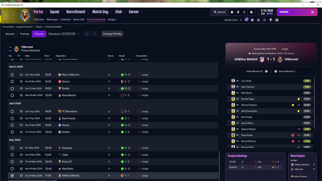322x181 pixels.
Task: Click the TV icon for FC Barcelona fixture
Action: click(x=21, y=111)
